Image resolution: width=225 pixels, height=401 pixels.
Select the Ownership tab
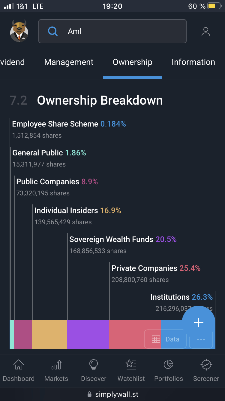[132, 62]
